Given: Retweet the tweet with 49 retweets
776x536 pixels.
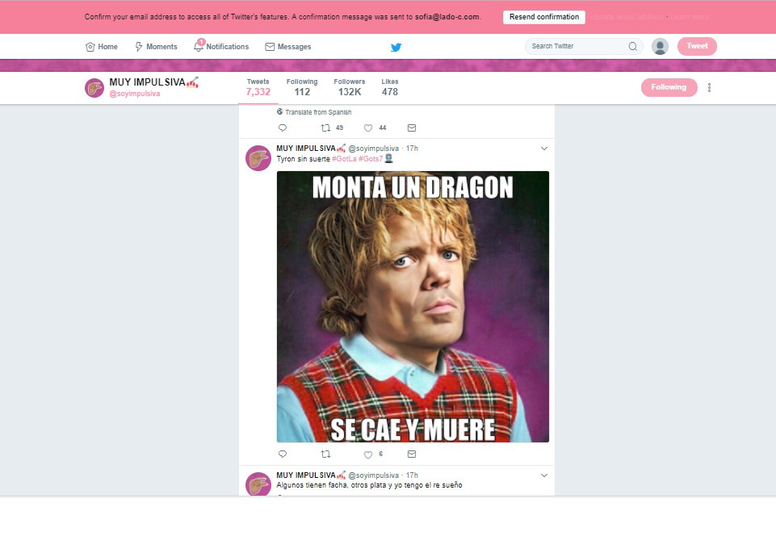Looking at the screenshot, I should click(x=325, y=128).
